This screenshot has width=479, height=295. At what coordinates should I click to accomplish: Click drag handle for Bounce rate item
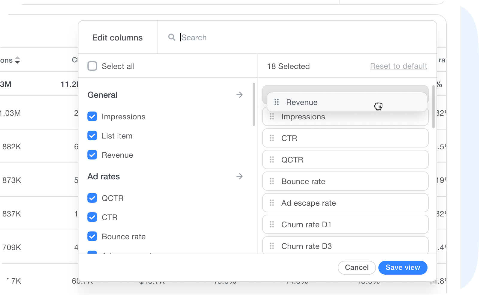click(272, 181)
